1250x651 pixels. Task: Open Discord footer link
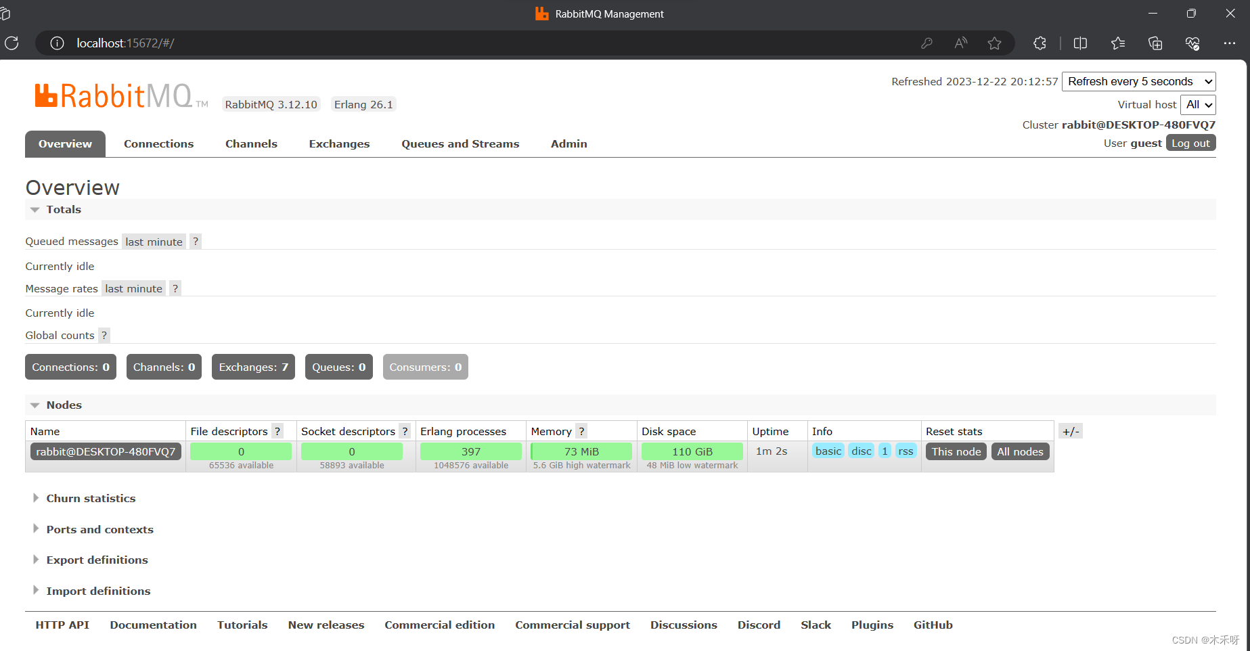[x=759, y=625]
